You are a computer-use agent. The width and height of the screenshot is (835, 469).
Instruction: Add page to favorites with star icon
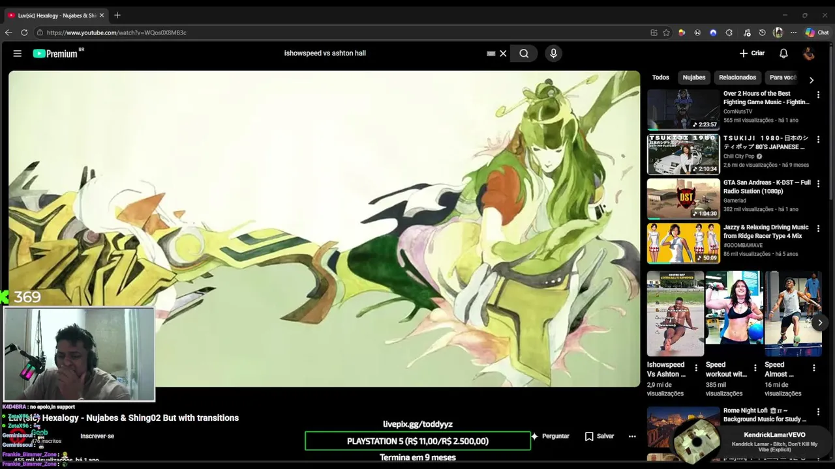coord(666,33)
